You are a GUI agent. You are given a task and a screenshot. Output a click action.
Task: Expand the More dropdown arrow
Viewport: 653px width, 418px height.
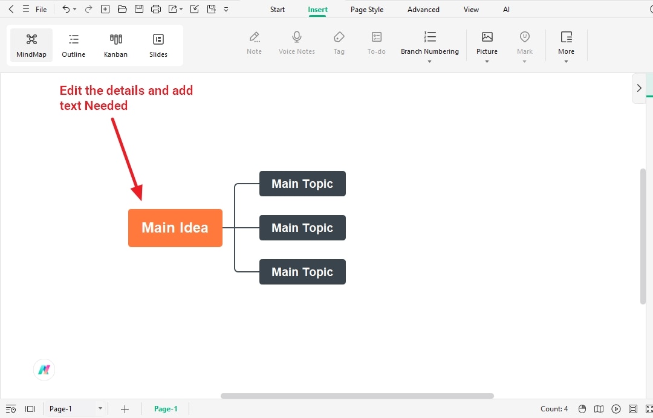tap(566, 62)
